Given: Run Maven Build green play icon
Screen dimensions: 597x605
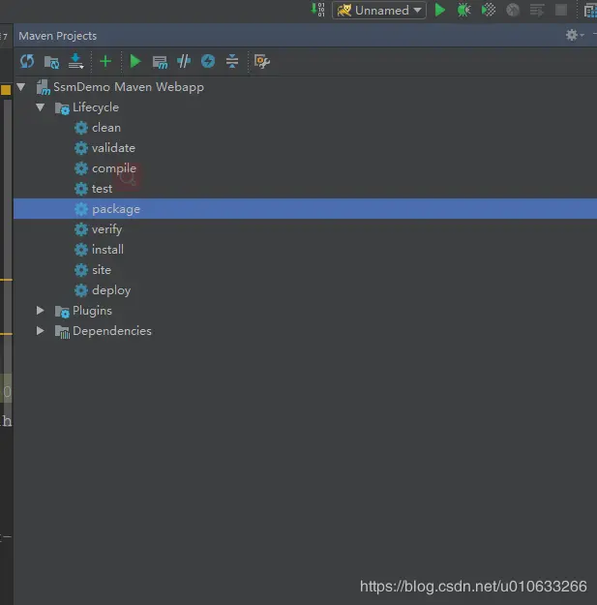Looking at the screenshot, I should pyautogui.click(x=135, y=61).
